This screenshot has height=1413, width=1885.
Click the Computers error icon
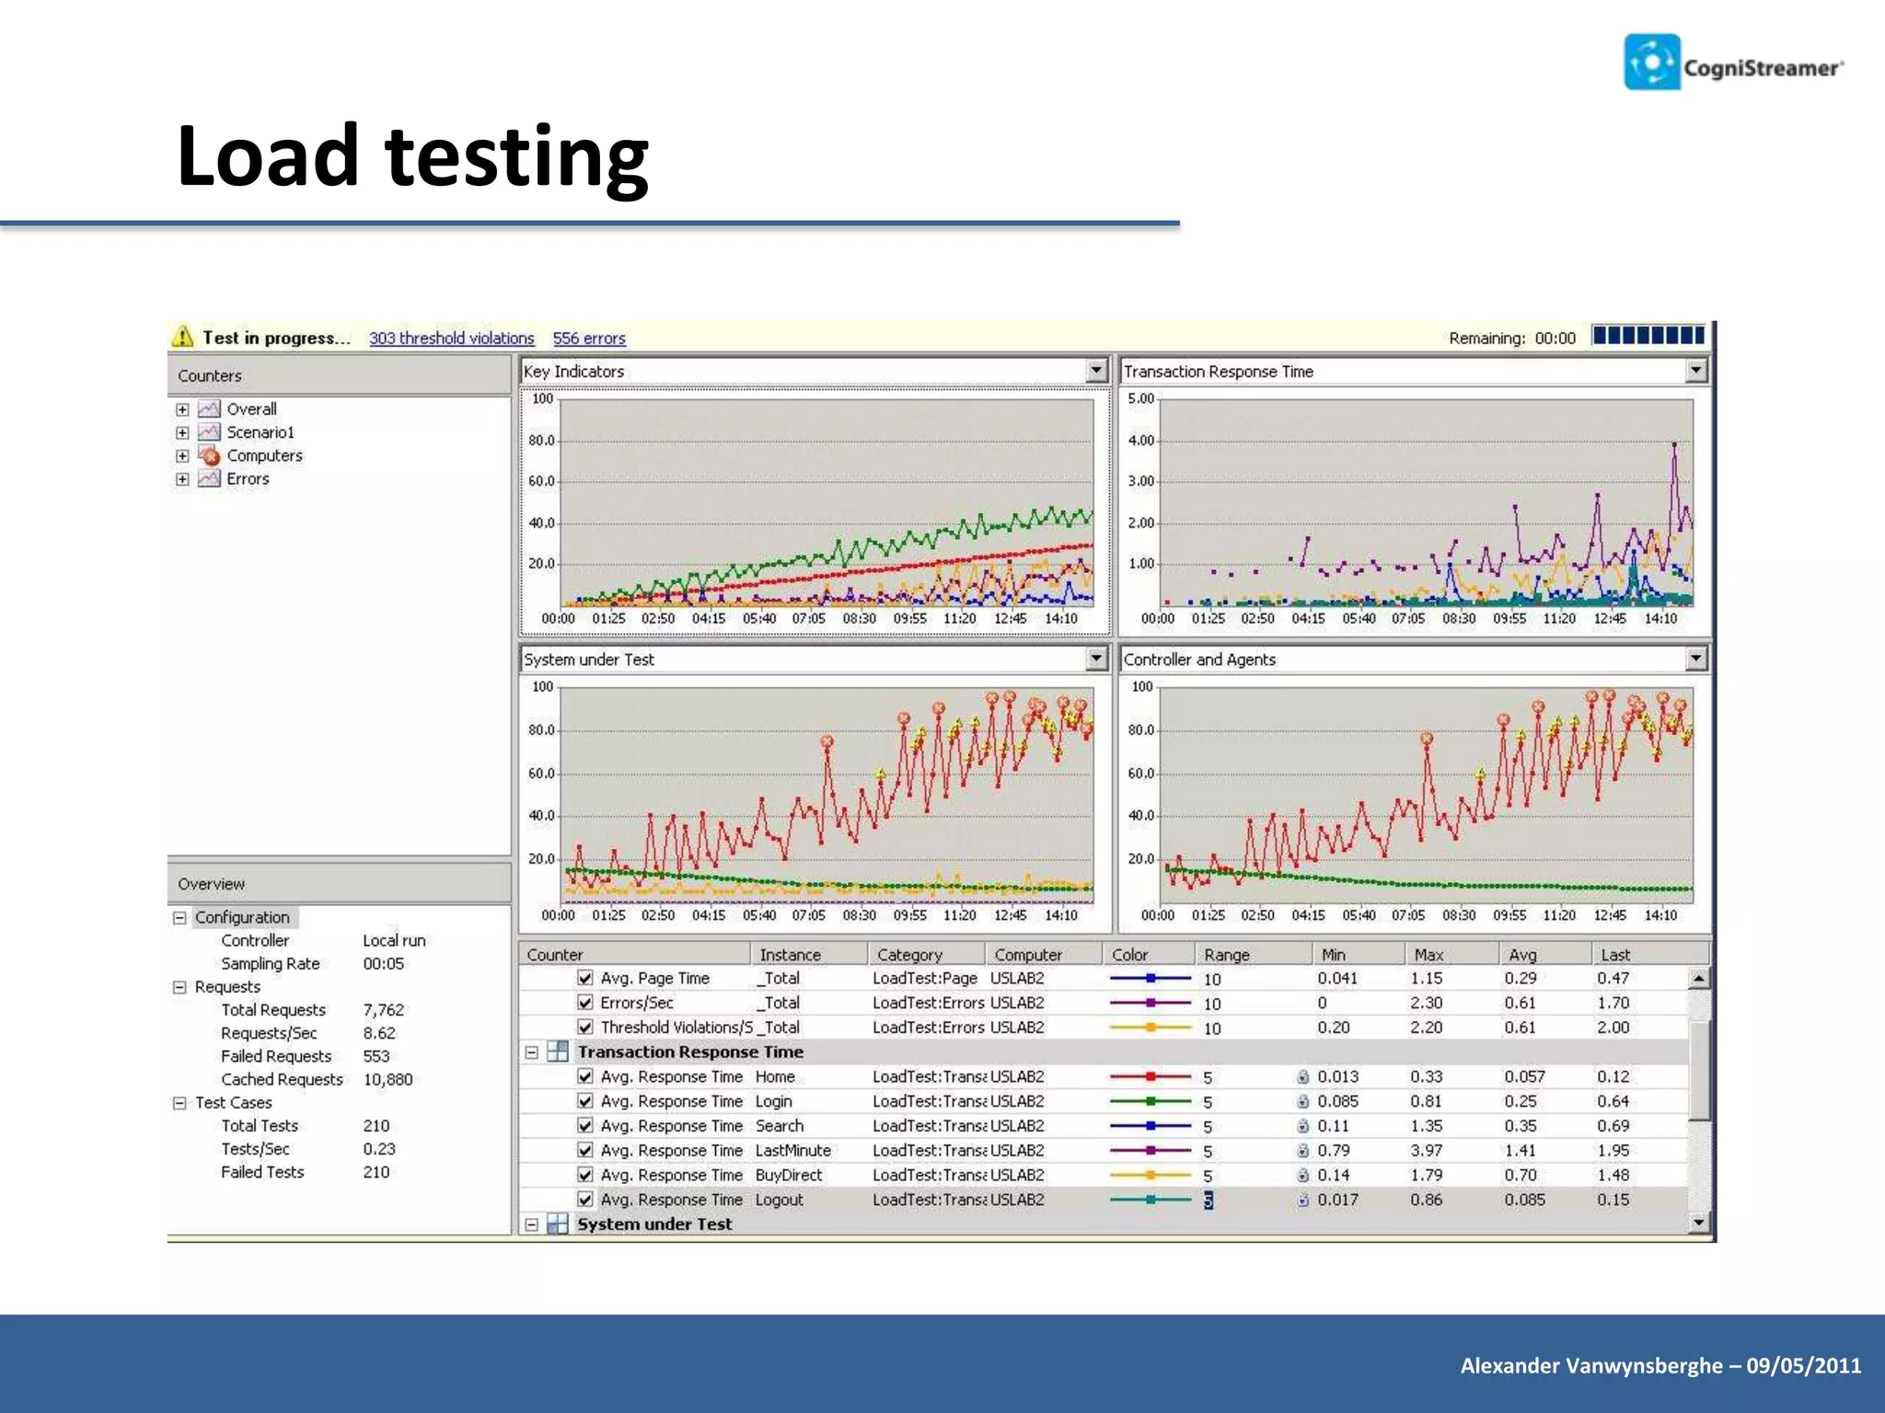[209, 455]
